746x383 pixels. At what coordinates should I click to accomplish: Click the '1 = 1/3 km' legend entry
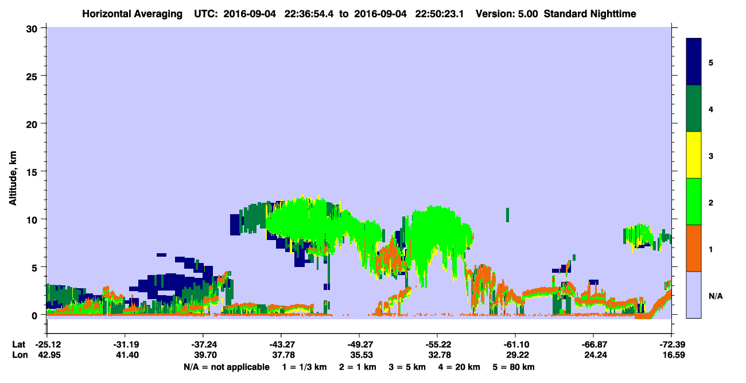[x=304, y=367]
